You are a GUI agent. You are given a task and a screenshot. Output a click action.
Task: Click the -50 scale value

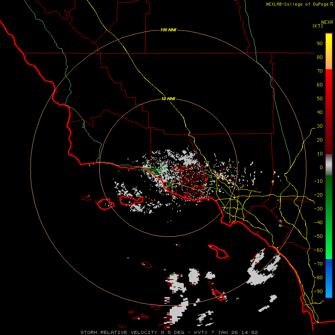318,236
